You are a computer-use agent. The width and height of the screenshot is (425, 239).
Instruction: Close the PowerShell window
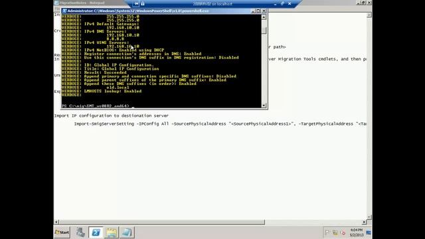(264, 11)
